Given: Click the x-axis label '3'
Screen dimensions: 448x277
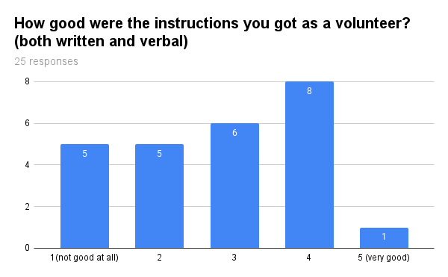Looking at the screenshot, I should [234, 258].
